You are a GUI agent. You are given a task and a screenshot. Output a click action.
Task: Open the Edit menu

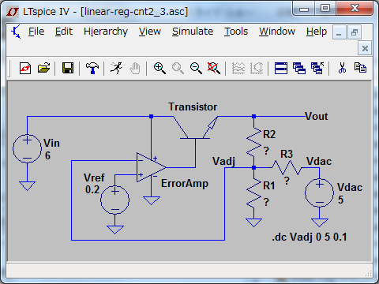point(64,32)
